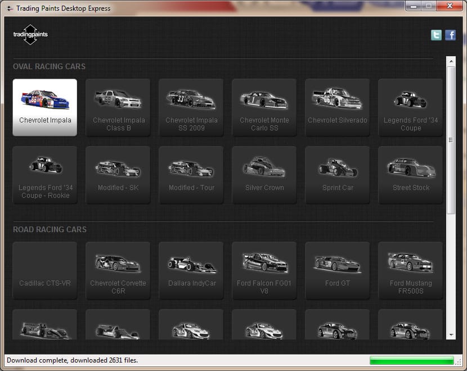Viewport: 467px width, 371px height.
Task: Click the vertical scrollbar thumb
Action: tap(451, 140)
